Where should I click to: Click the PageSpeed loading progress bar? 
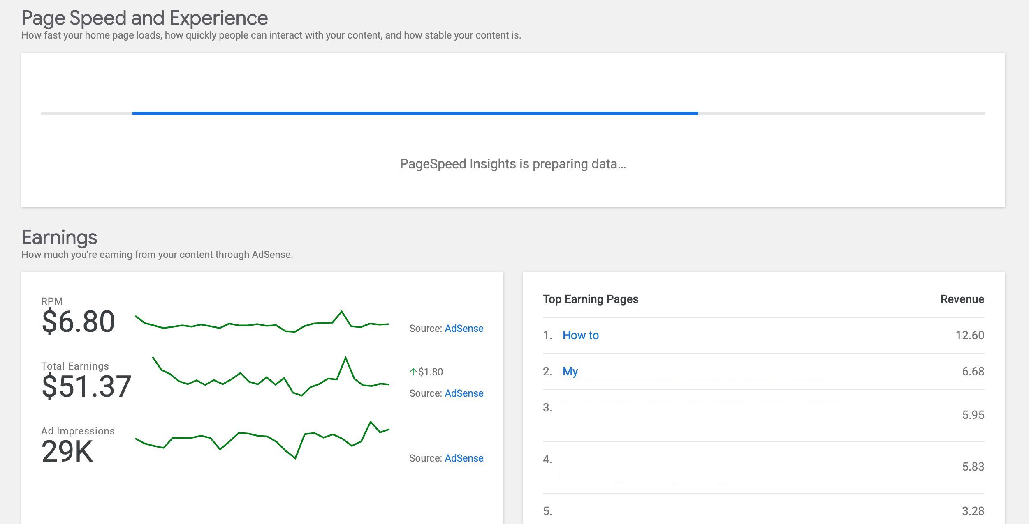tap(513, 113)
